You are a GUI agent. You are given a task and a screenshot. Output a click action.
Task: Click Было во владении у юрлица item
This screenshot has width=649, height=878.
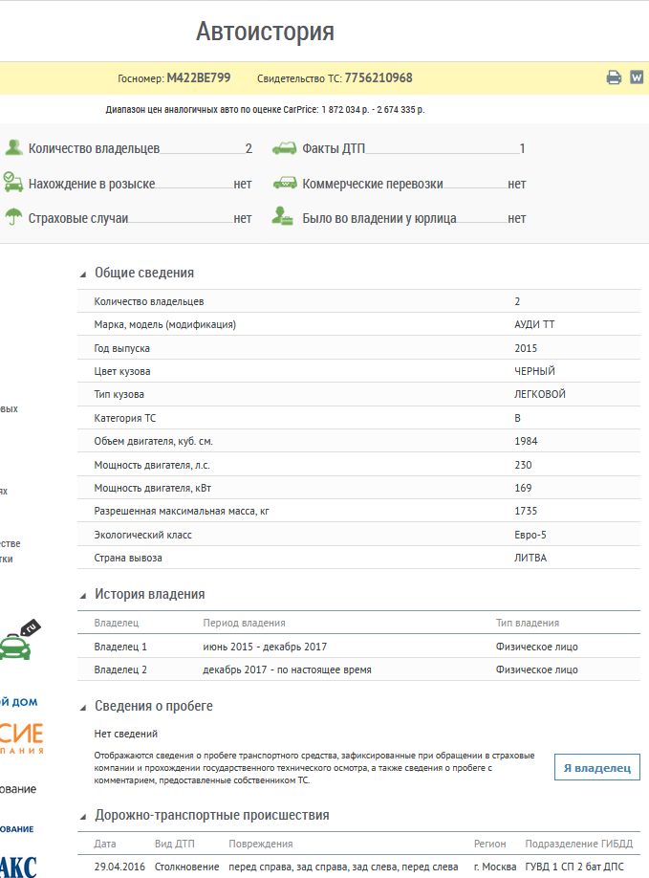[x=399, y=218]
